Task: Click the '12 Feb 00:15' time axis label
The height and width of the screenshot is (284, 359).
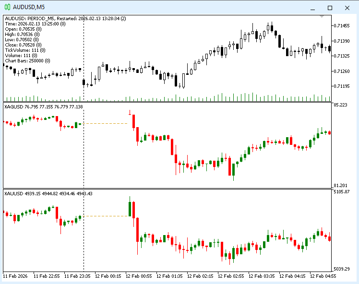Action: pyautogui.click(x=108, y=276)
